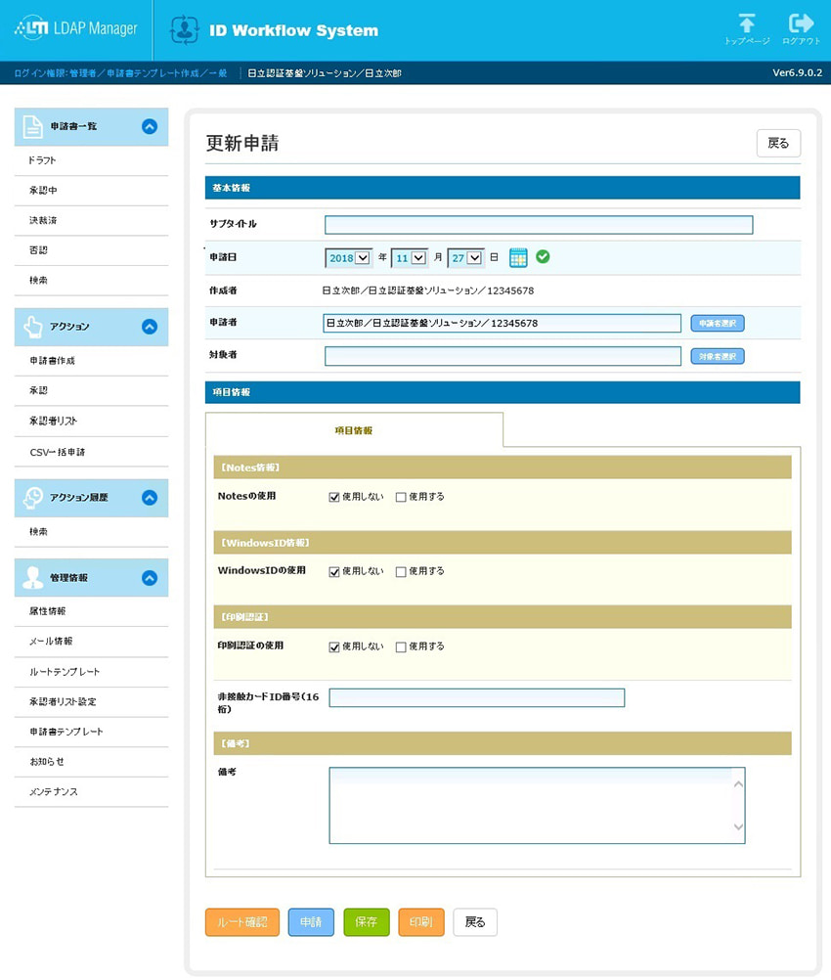
Task: Open the month dropdown showing 11
Action: pyautogui.click(x=410, y=257)
